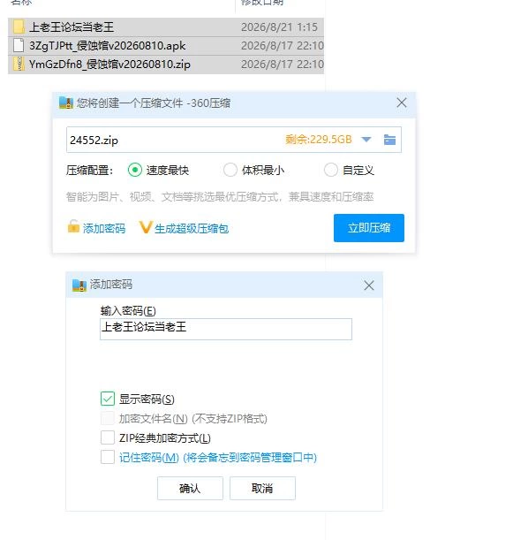Close the 您将创建一个压缩文件 dialog
The image size is (513, 540).
pos(402,103)
